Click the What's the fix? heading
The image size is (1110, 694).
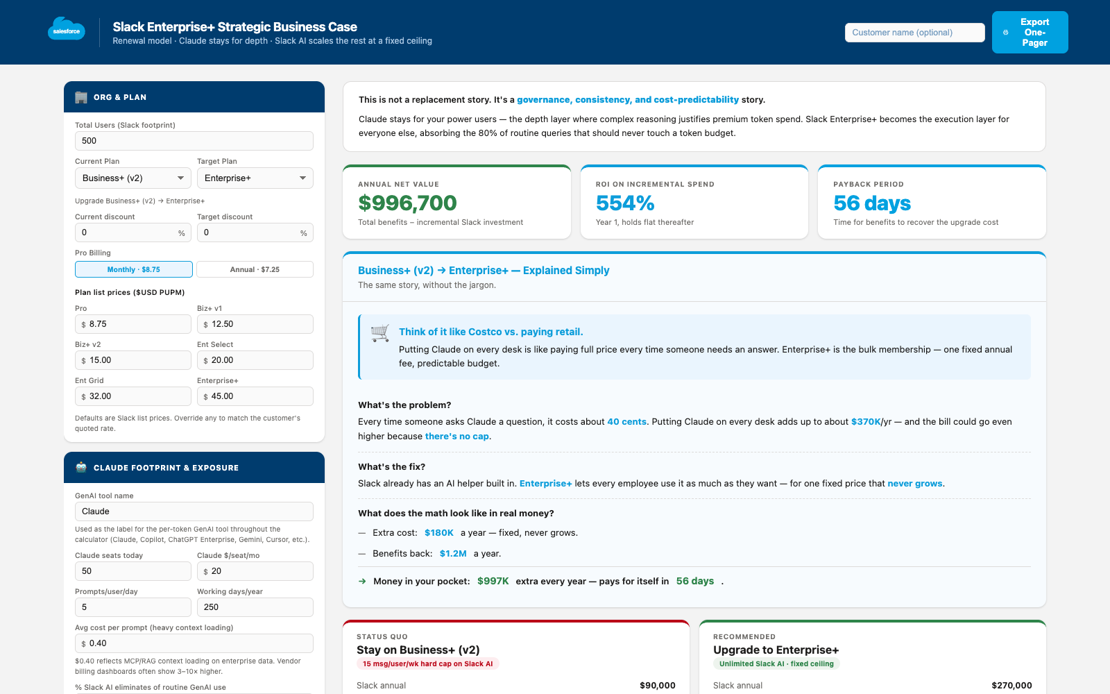point(392,467)
